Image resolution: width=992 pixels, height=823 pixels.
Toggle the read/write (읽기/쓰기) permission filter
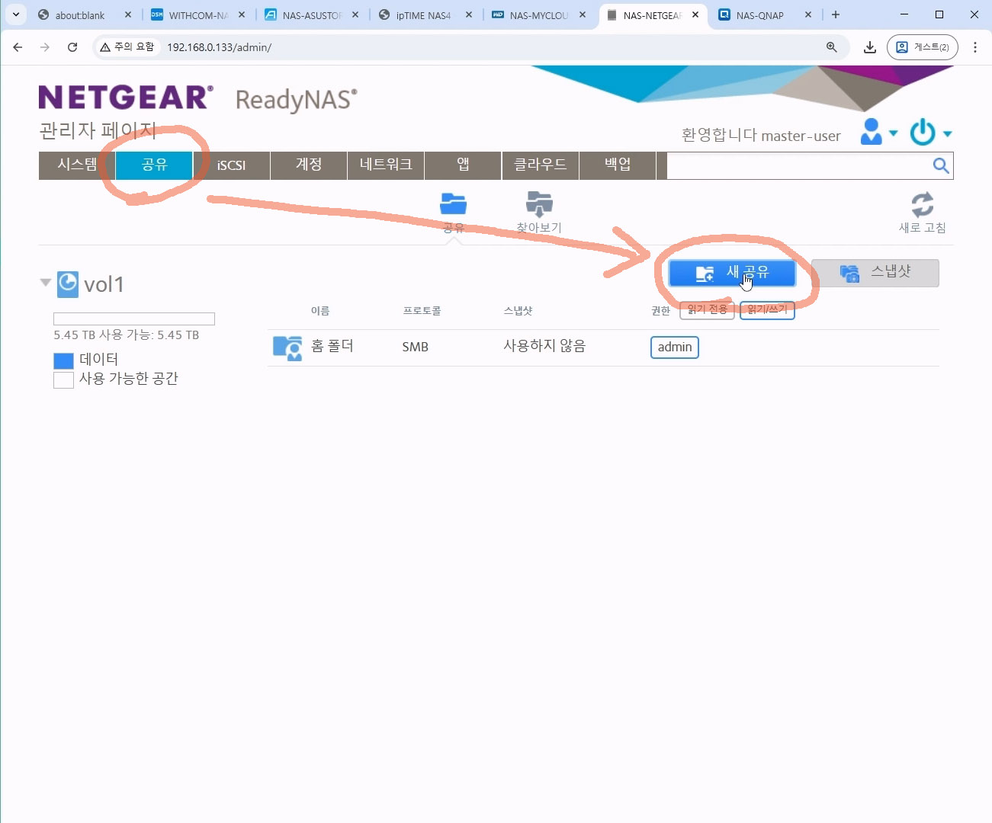(x=767, y=310)
